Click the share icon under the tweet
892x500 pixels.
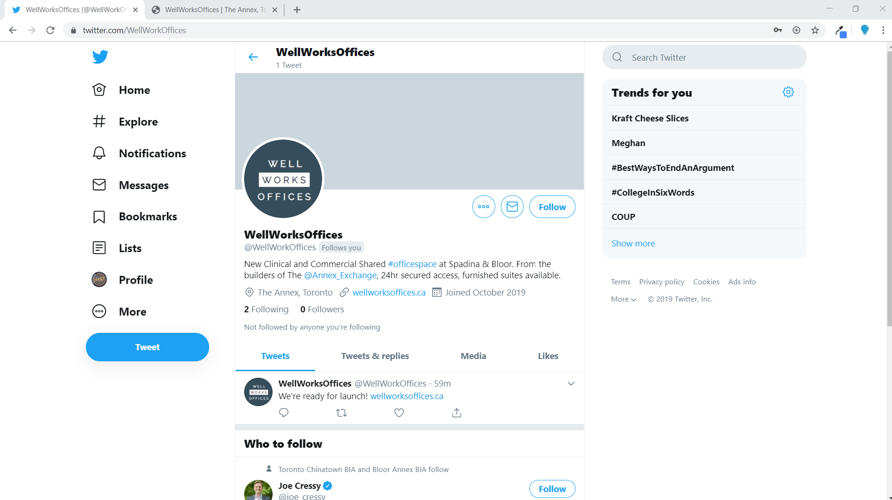coord(457,413)
